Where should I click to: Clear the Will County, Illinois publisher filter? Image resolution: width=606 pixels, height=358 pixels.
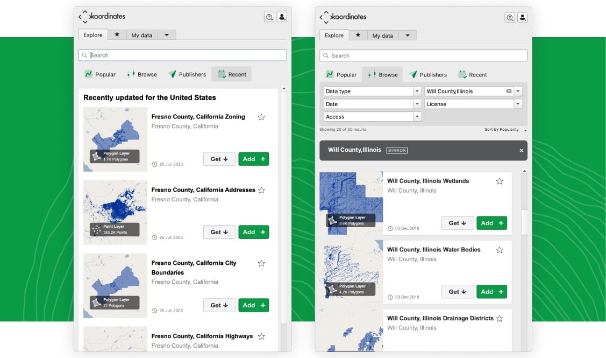click(509, 92)
